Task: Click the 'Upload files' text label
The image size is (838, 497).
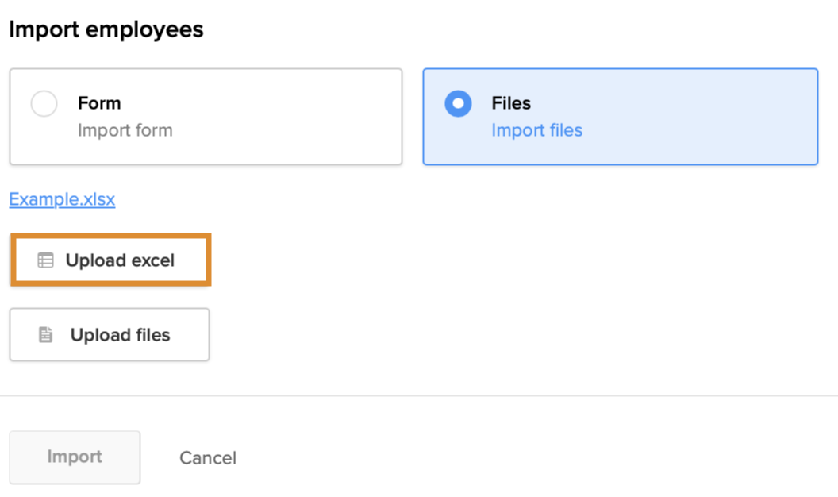Action: point(120,335)
